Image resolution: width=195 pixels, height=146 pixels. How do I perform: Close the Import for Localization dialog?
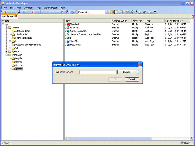pos(140,64)
